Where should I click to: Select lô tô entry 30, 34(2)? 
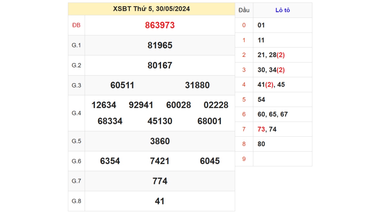tap(271, 70)
